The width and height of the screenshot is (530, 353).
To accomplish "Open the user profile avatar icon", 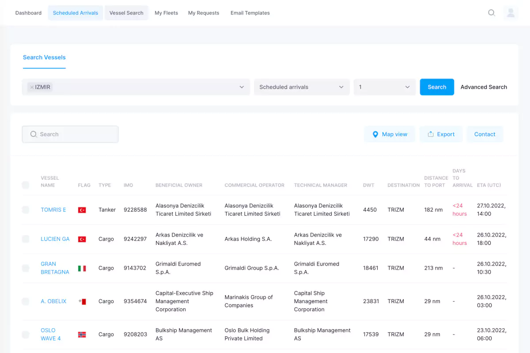I will [511, 13].
